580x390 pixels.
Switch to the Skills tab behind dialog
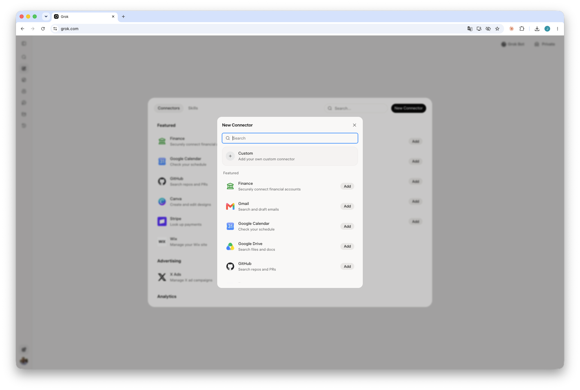193,108
